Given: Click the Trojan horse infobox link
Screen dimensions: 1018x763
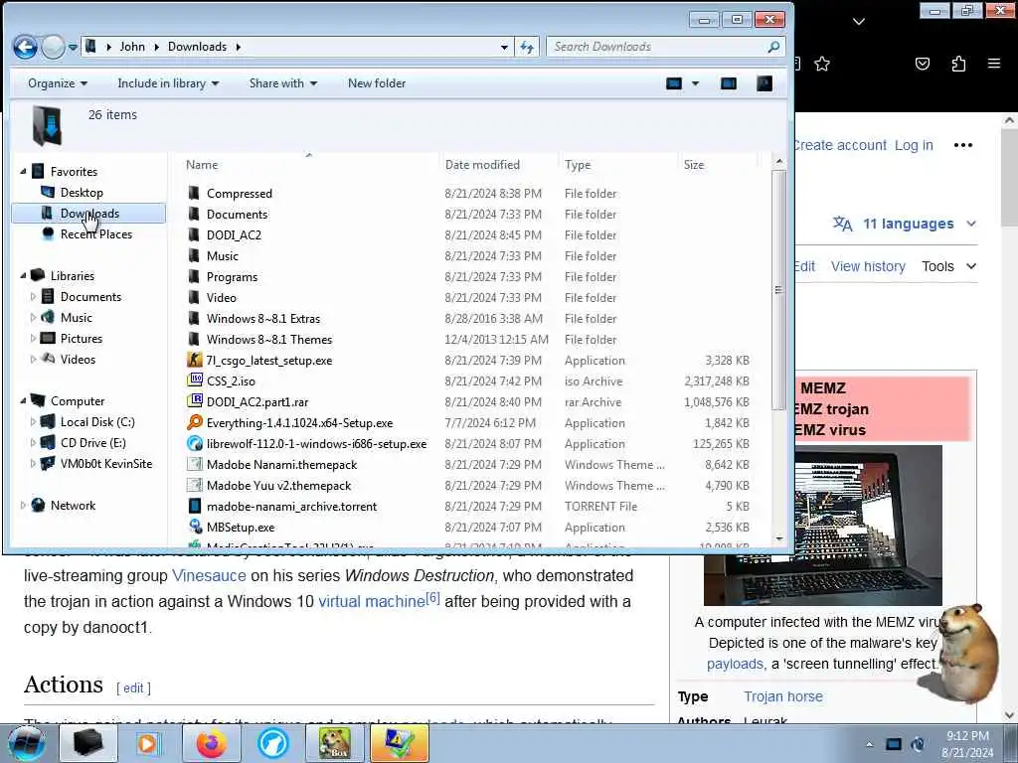Looking at the screenshot, I should tap(783, 696).
